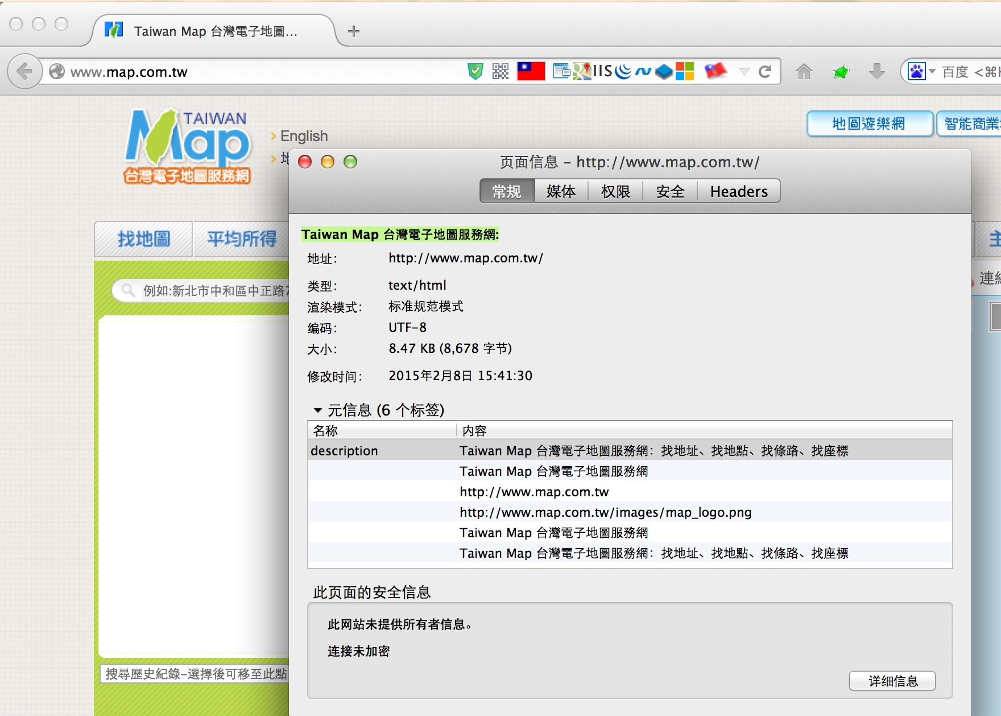The image size is (1001, 716).
Task: Switch to the 媒体 tab
Action: (561, 191)
